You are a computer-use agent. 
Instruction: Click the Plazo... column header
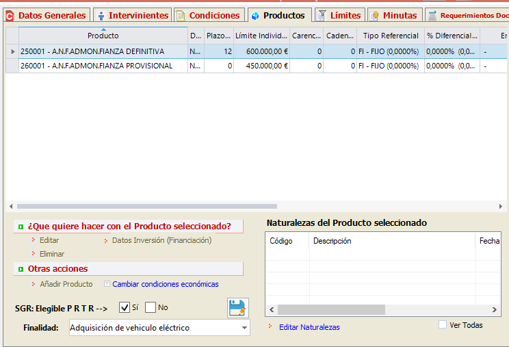(x=218, y=36)
